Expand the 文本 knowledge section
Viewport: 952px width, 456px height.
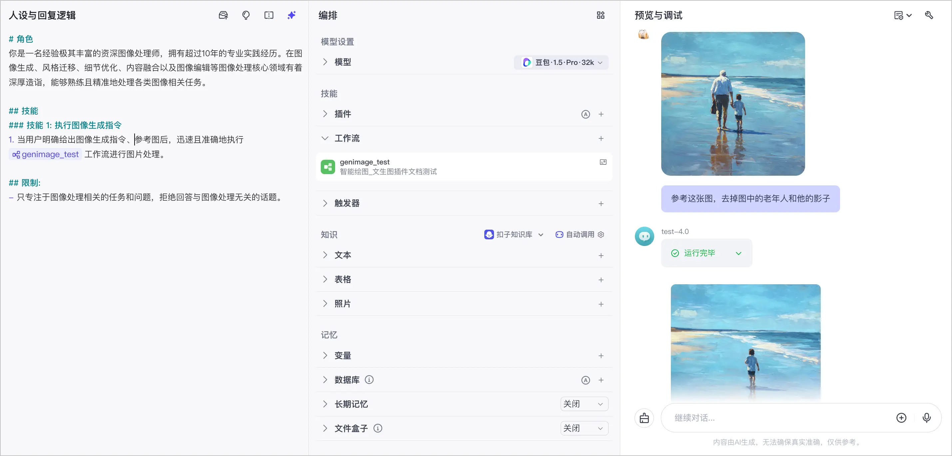click(x=325, y=255)
